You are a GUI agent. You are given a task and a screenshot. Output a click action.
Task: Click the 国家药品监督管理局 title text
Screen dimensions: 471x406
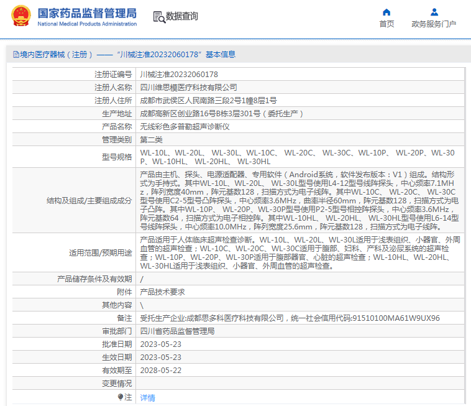coord(87,13)
